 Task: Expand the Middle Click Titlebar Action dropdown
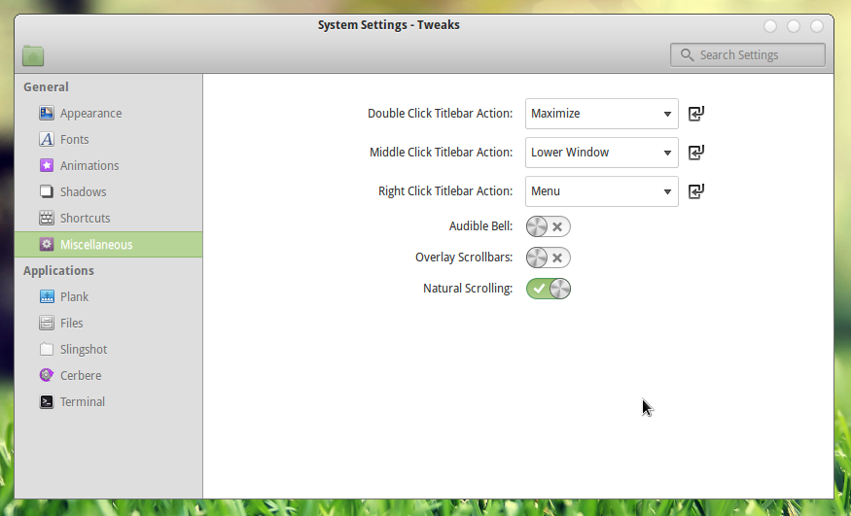602,153
